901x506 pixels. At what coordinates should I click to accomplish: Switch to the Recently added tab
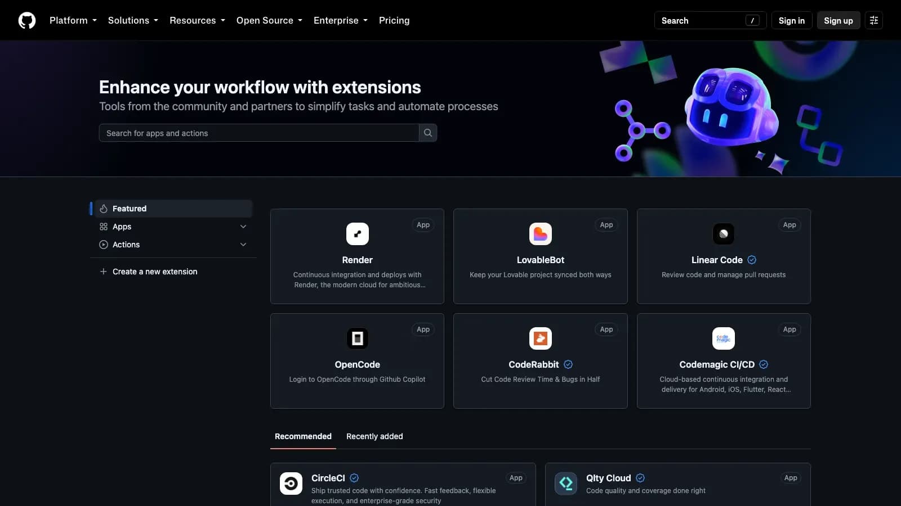374,436
